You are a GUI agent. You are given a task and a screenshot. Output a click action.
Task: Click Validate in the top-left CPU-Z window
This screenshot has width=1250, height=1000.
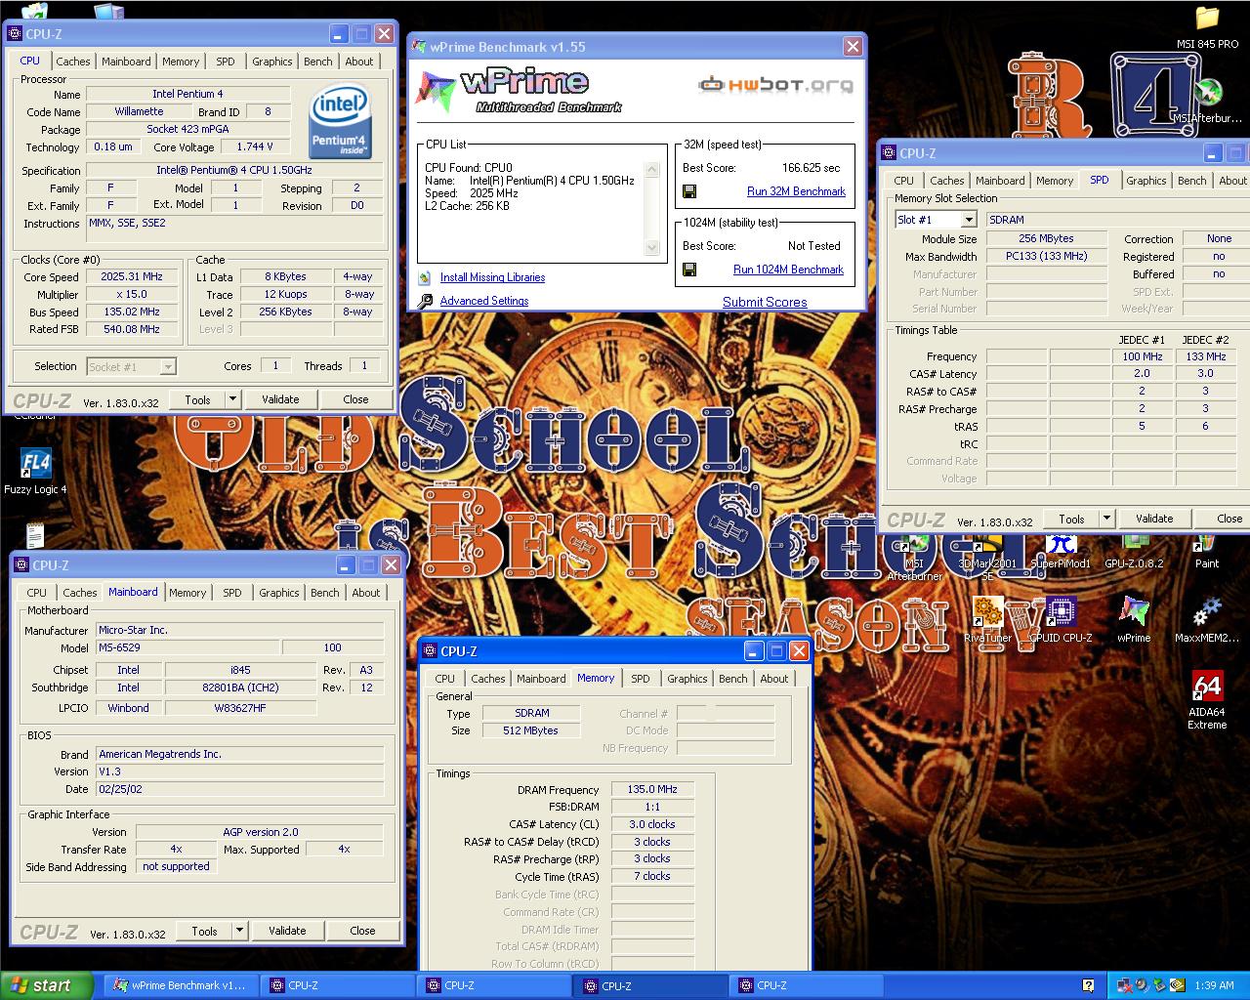tap(280, 399)
